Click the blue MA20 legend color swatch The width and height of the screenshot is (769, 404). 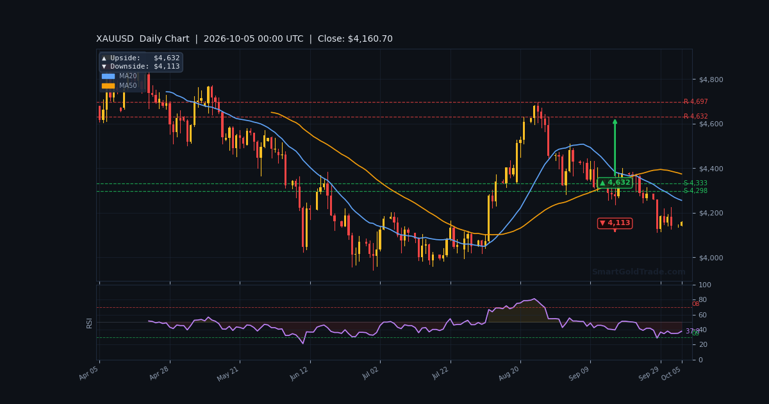click(108, 76)
